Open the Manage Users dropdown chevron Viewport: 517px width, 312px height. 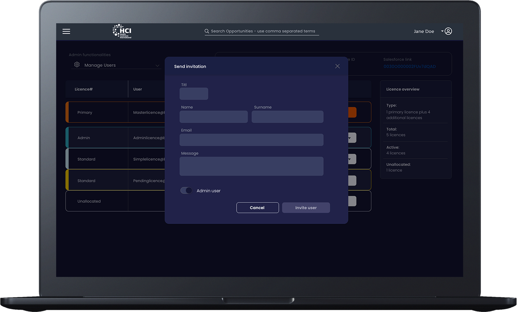[157, 66]
